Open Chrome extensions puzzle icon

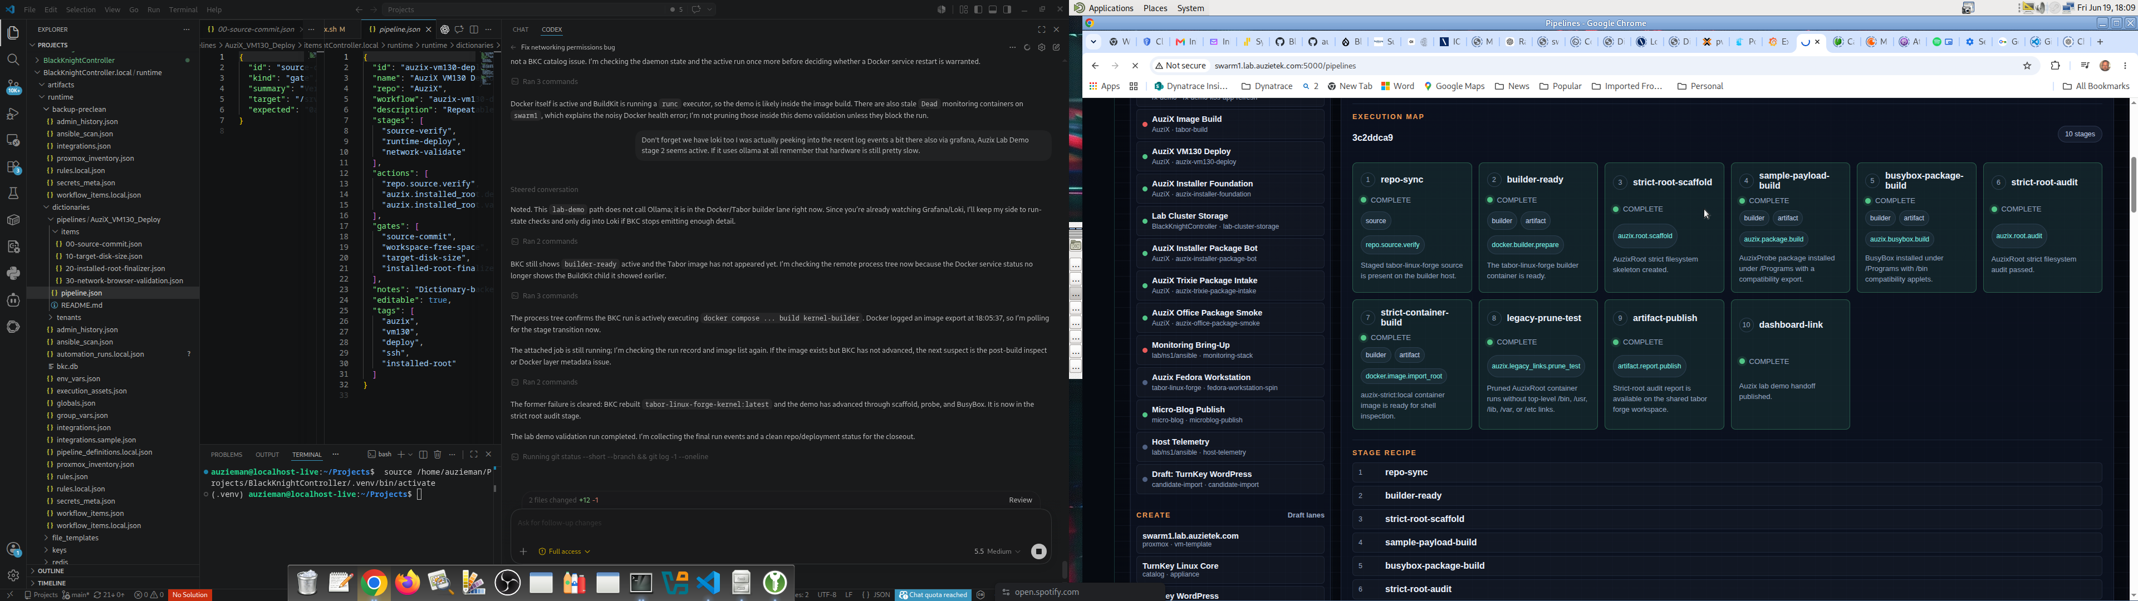[x=2056, y=66]
